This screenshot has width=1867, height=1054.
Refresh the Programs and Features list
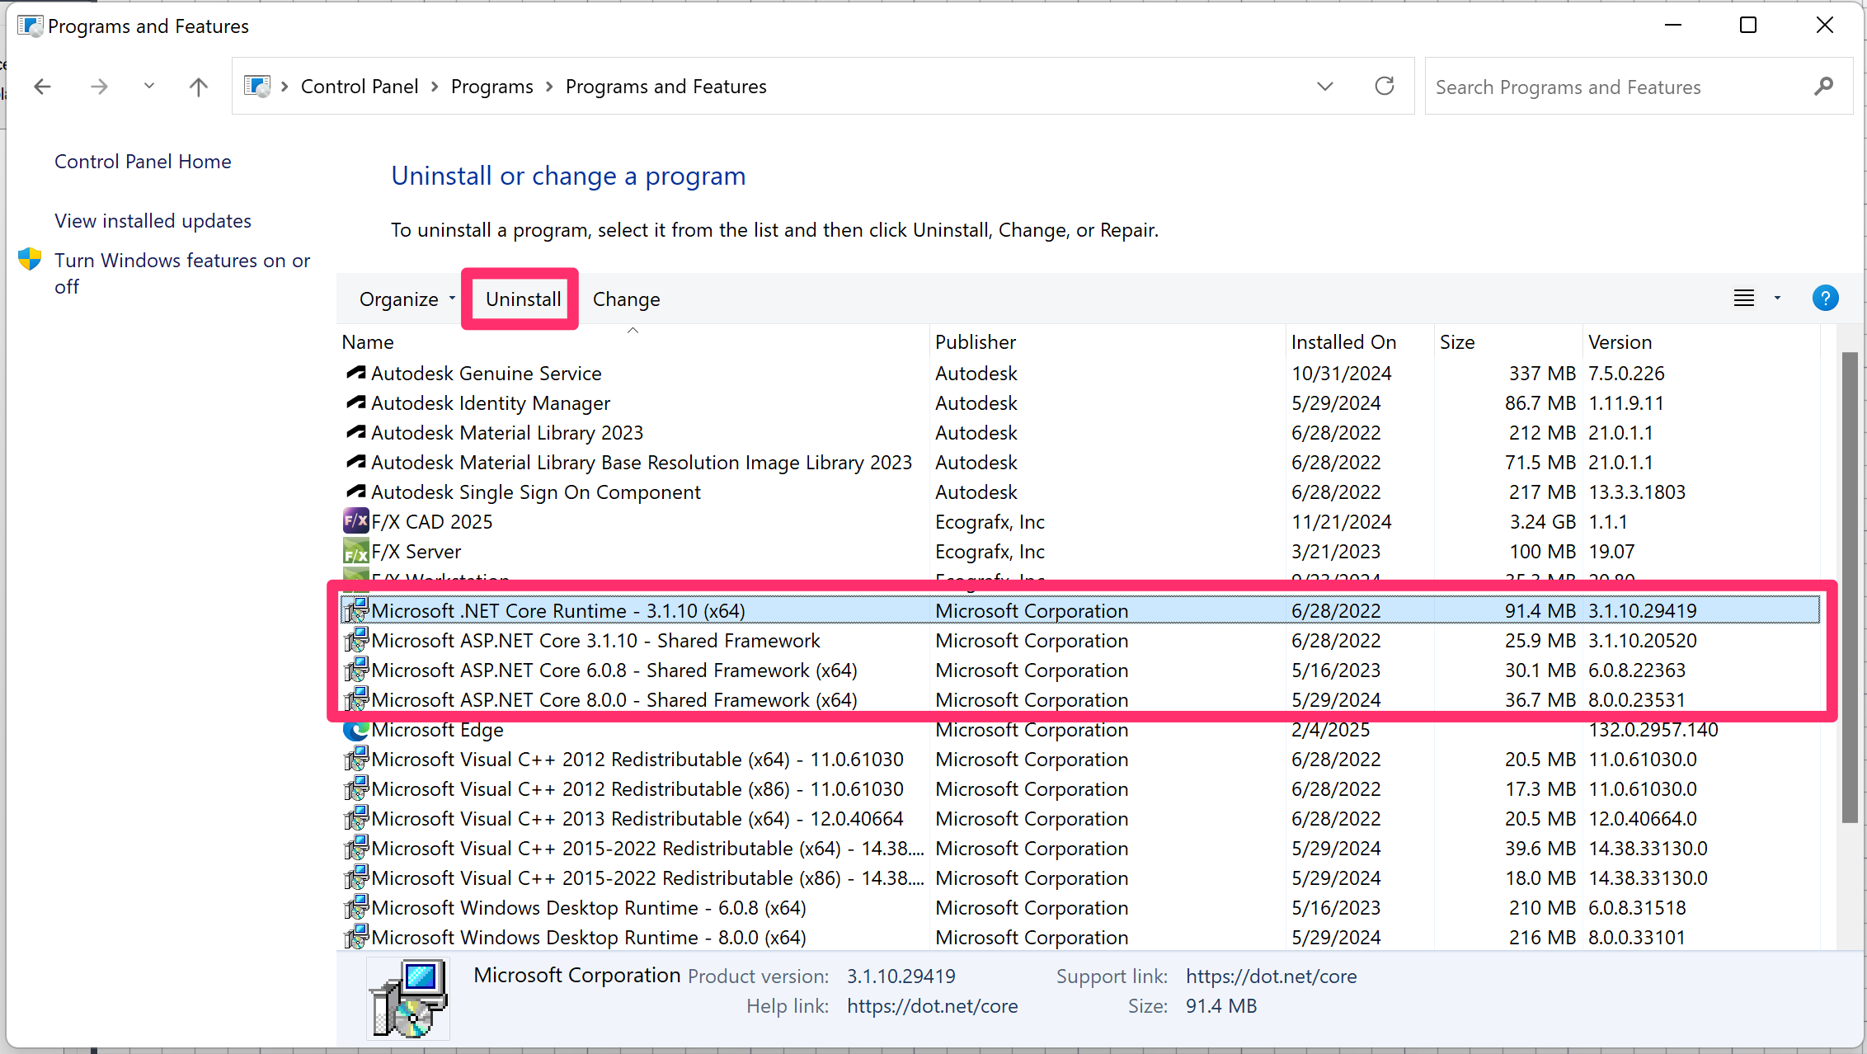1385,86
